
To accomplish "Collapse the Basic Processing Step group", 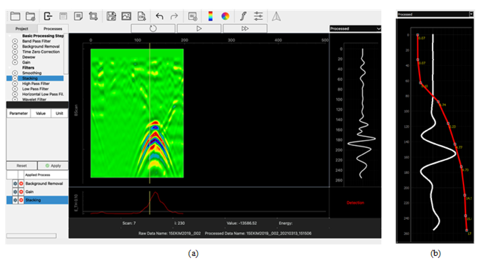I will point(10,36).
